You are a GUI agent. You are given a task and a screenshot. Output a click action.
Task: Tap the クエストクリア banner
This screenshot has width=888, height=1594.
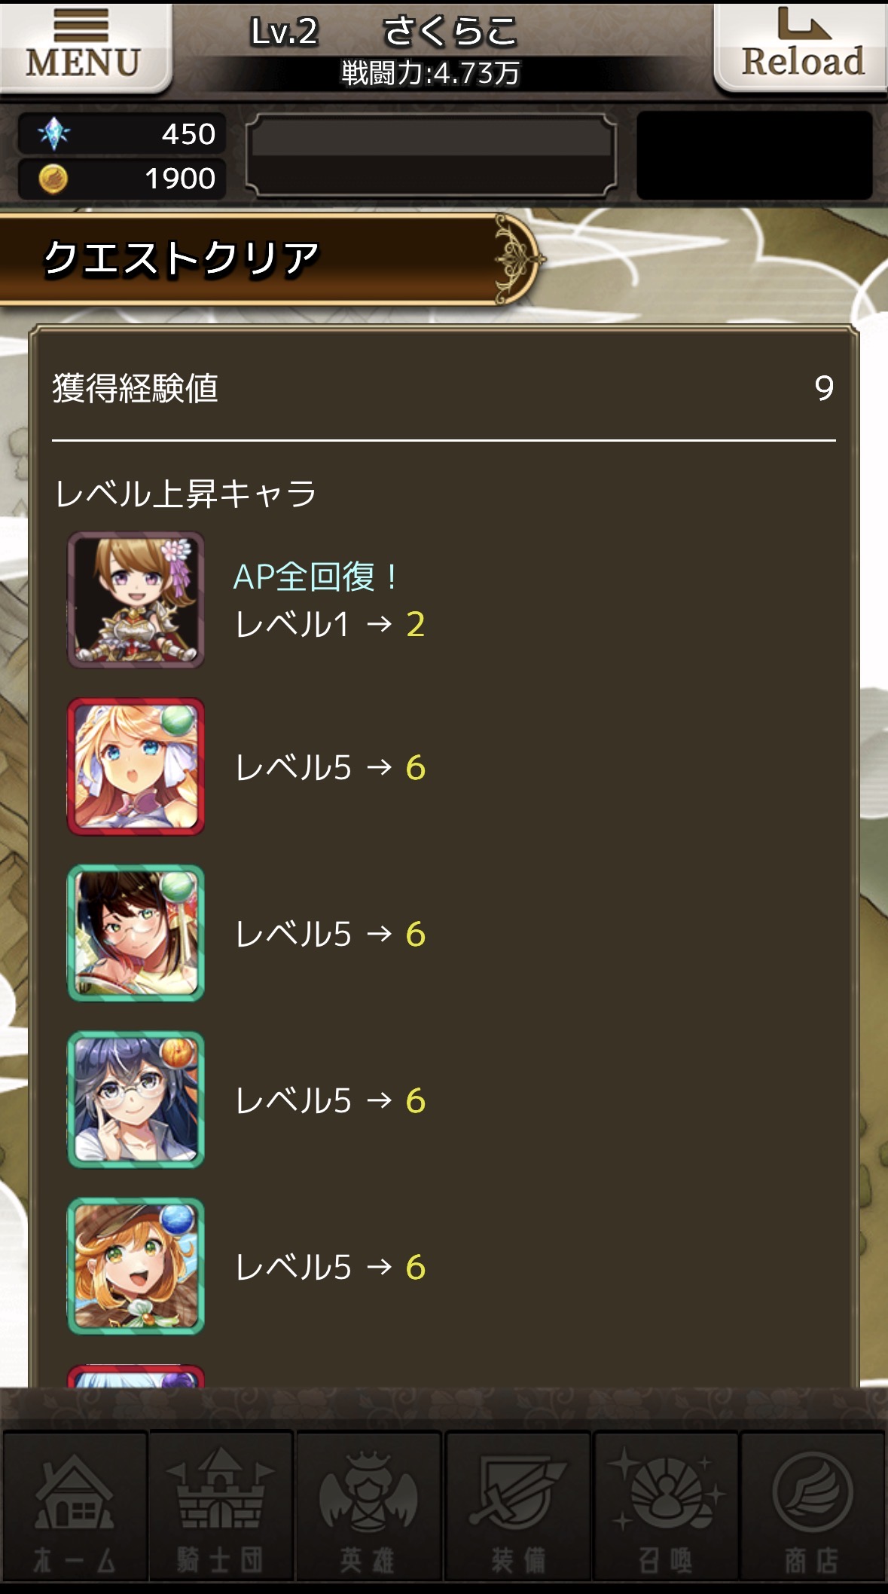[x=267, y=259]
